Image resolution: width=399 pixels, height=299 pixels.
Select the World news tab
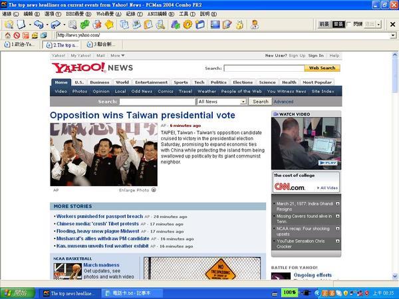click(x=122, y=82)
